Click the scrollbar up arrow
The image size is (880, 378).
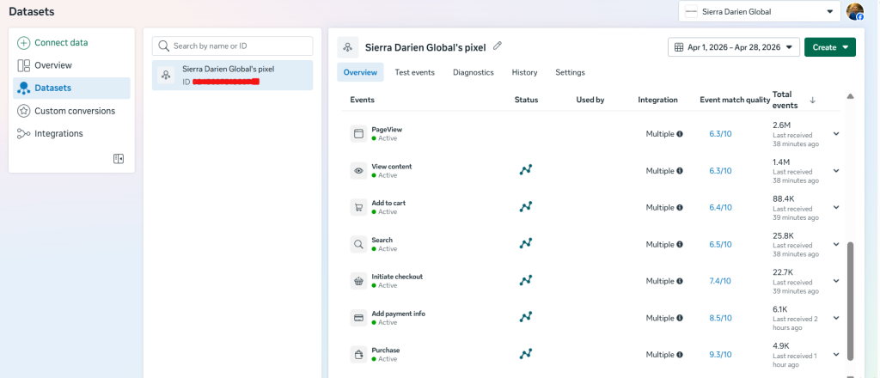(x=850, y=96)
